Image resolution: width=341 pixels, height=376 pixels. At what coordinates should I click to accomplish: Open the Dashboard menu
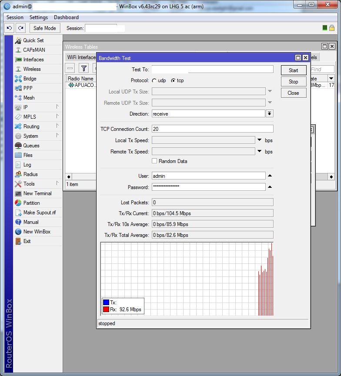pyautogui.click(x=66, y=17)
